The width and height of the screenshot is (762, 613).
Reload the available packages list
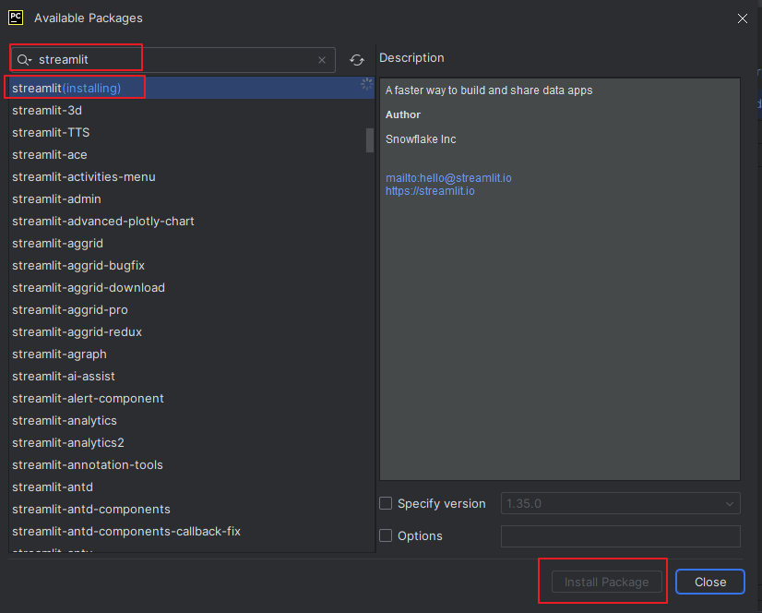click(357, 60)
